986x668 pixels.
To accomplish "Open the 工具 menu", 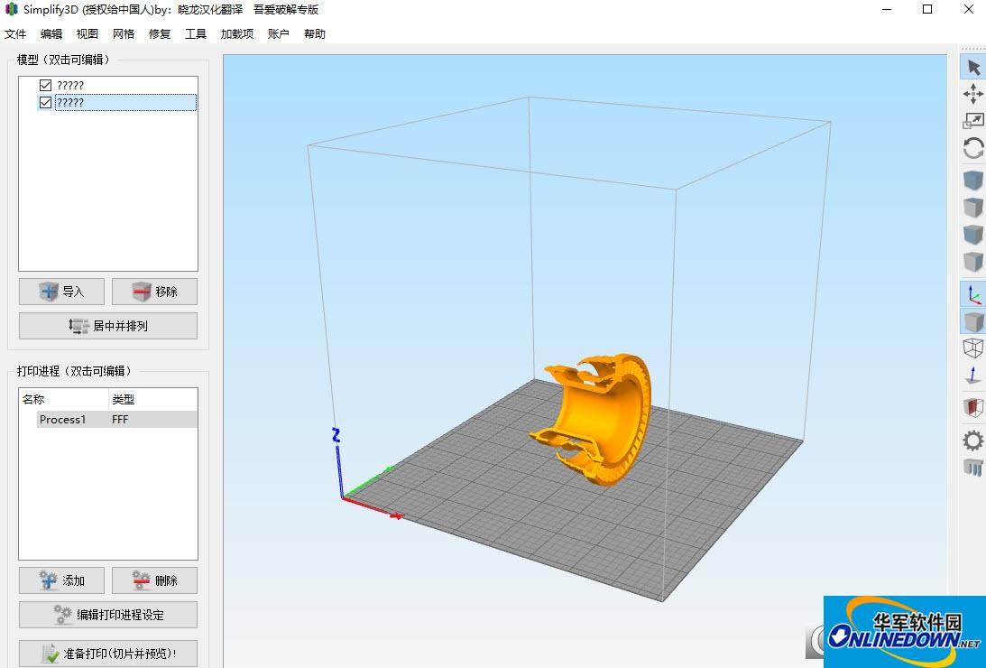I will [x=196, y=34].
